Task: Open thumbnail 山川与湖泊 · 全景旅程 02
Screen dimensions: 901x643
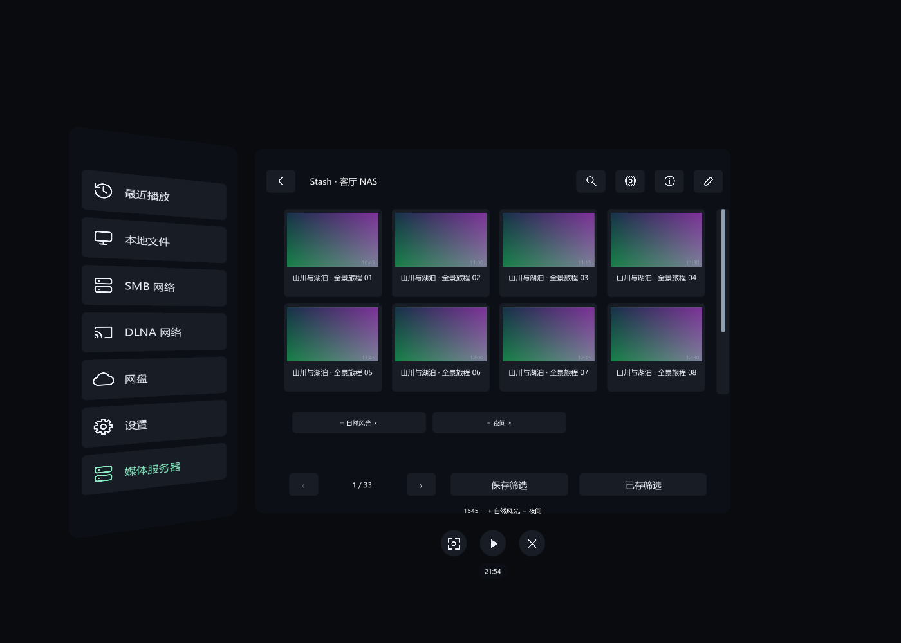Action: 441,253
